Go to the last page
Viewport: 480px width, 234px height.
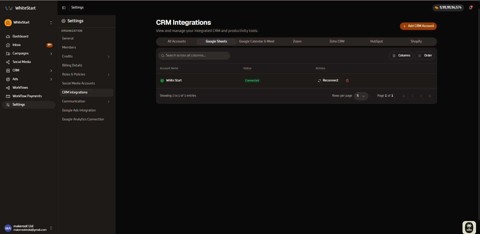click(429, 96)
